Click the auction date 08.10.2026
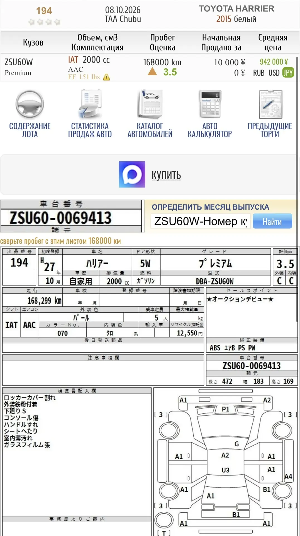 click(x=123, y=10)
